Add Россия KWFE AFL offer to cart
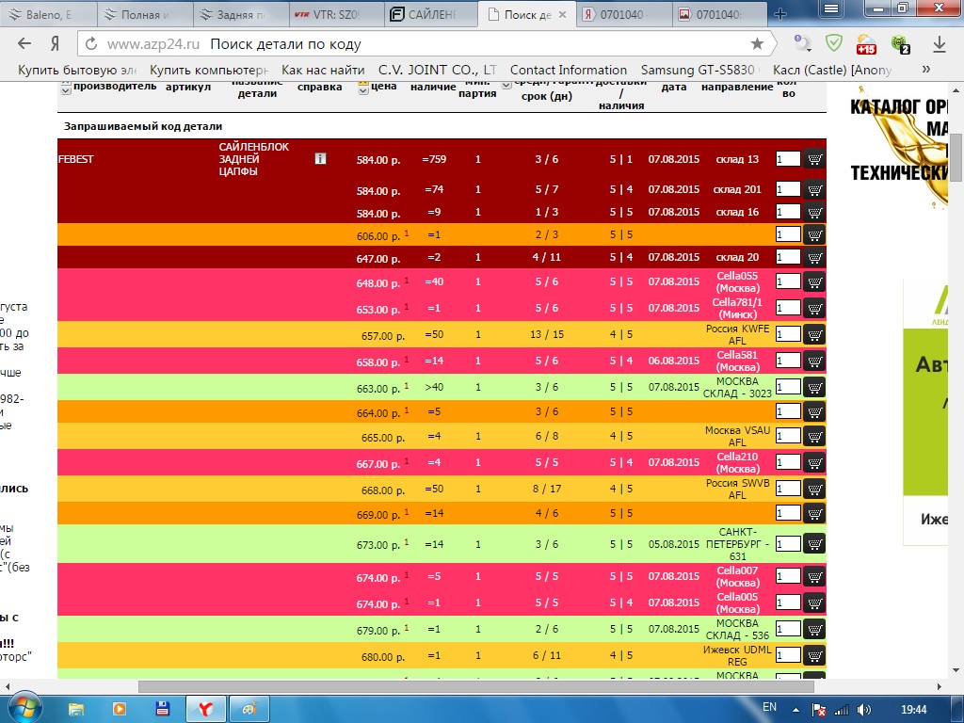The image size is (964, 723). tap(814, 334)
